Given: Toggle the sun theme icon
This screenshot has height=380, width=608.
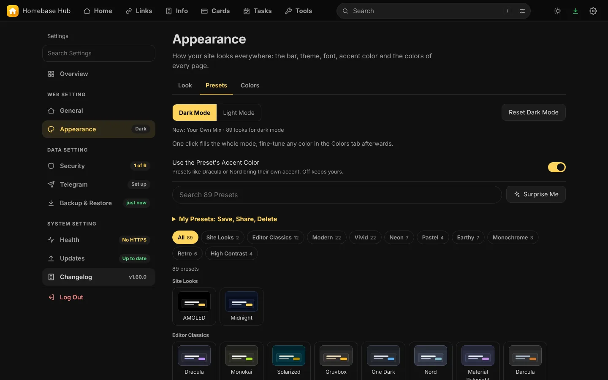Looking at the screenshot, I should click(x=558, y=11).
